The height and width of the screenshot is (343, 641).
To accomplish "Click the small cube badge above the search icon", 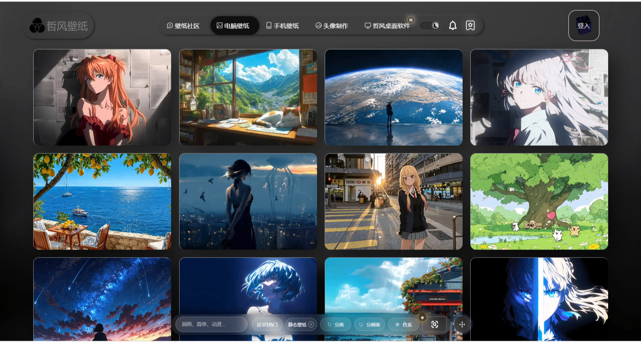I will coord(422,317).
